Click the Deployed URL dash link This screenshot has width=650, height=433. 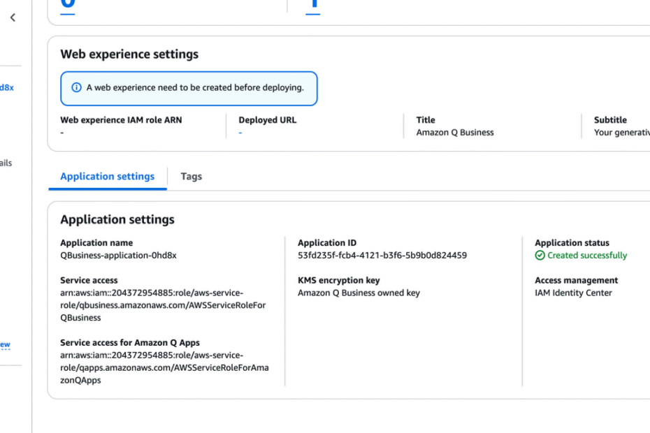240,133
